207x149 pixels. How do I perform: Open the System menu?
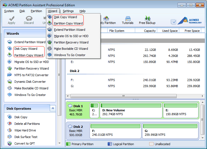[x=9, y=11]
